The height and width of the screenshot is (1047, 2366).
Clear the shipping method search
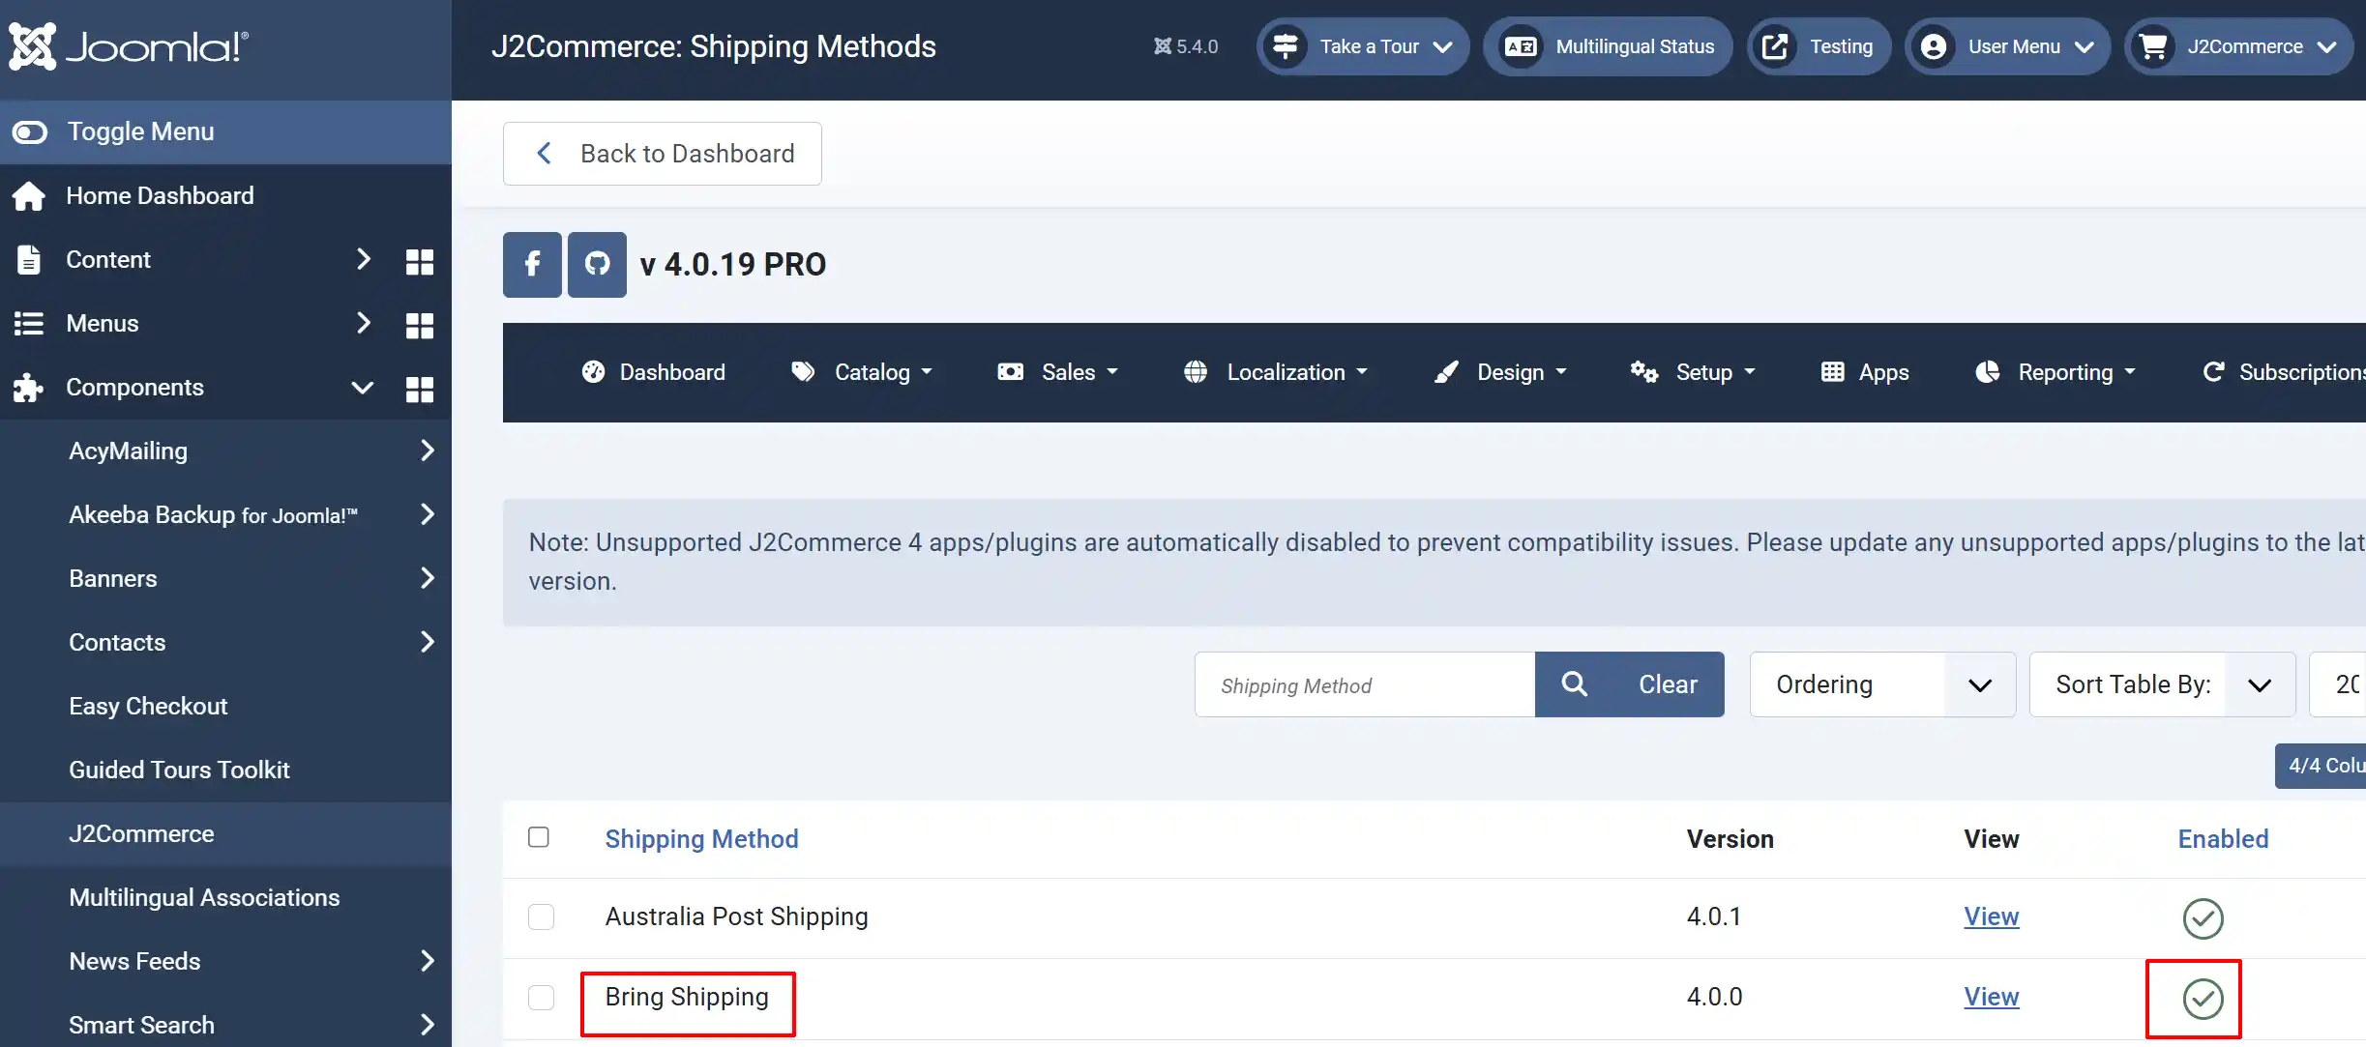pos(1669,684)
